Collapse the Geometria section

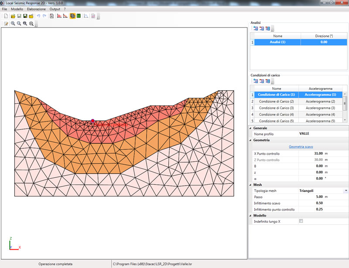click(x=250, y=140)
